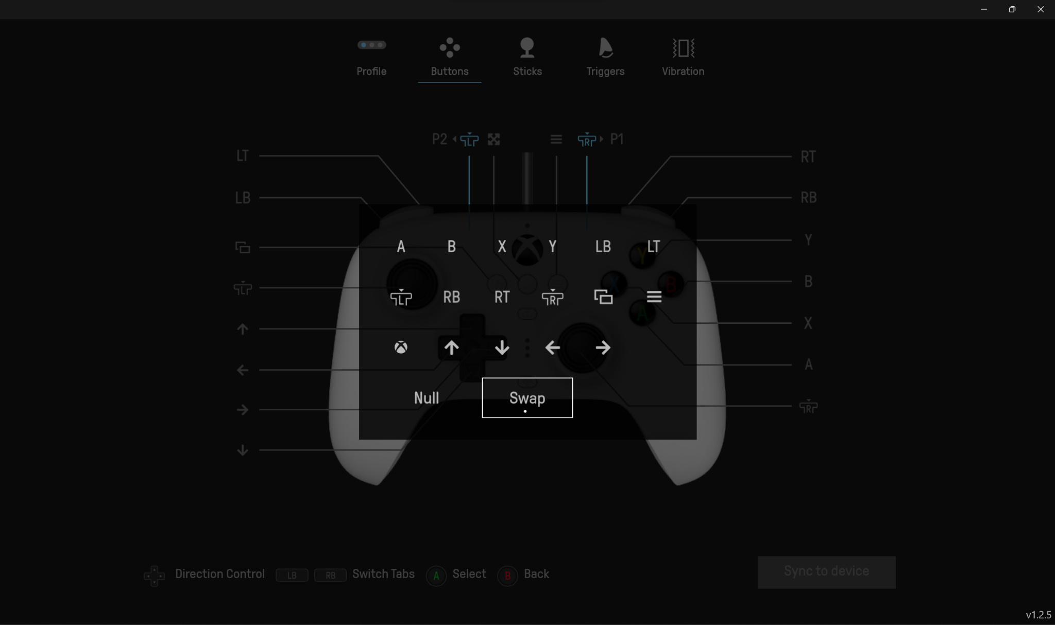
Task: Click the Null button
Action: coord(426,397)
